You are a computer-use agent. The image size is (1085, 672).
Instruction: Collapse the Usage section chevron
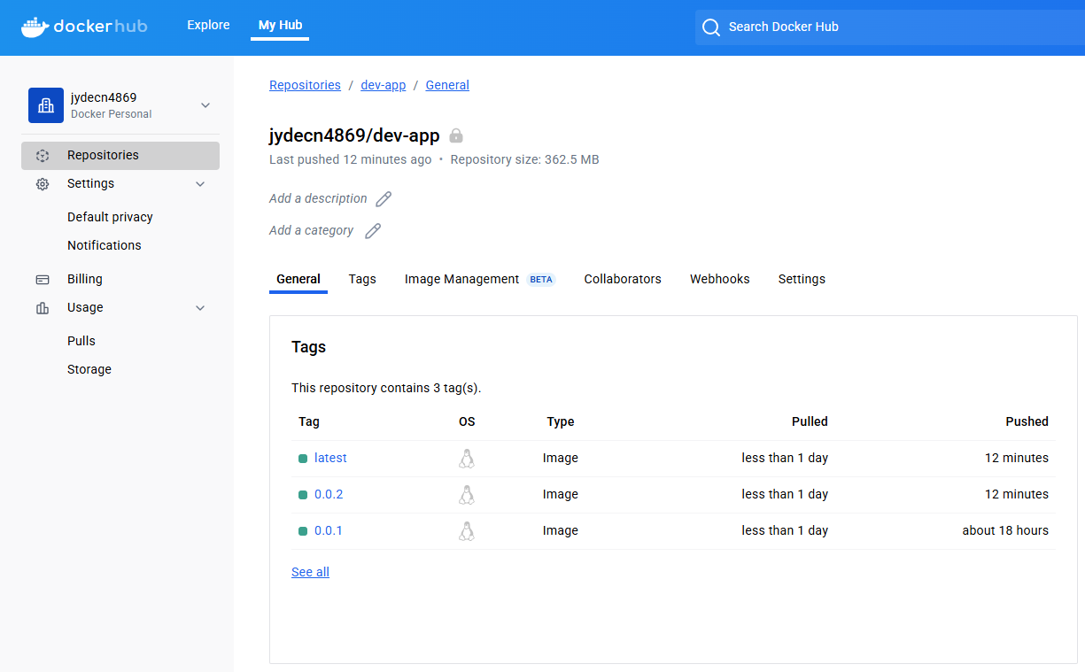pyautogui.click(x=200, y=308)
